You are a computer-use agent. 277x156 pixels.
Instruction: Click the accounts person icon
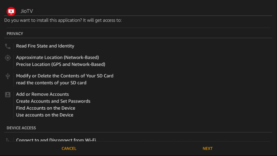tap(8, 95)
